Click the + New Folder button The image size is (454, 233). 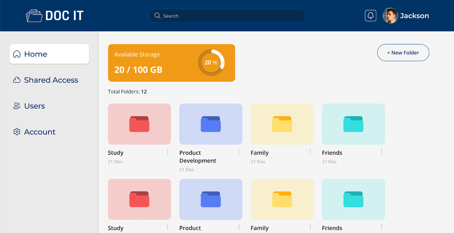(403, 53)
